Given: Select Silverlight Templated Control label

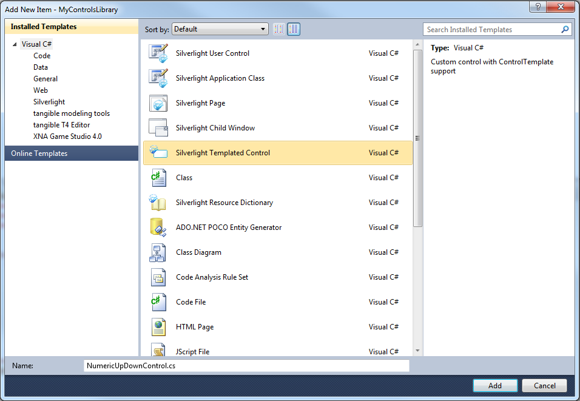Looking at the screenshot, I should (x=223, y=152).
